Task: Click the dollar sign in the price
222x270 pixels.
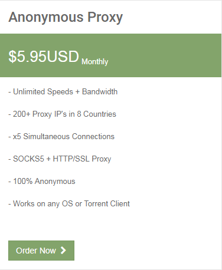Action: click(12, 57)
